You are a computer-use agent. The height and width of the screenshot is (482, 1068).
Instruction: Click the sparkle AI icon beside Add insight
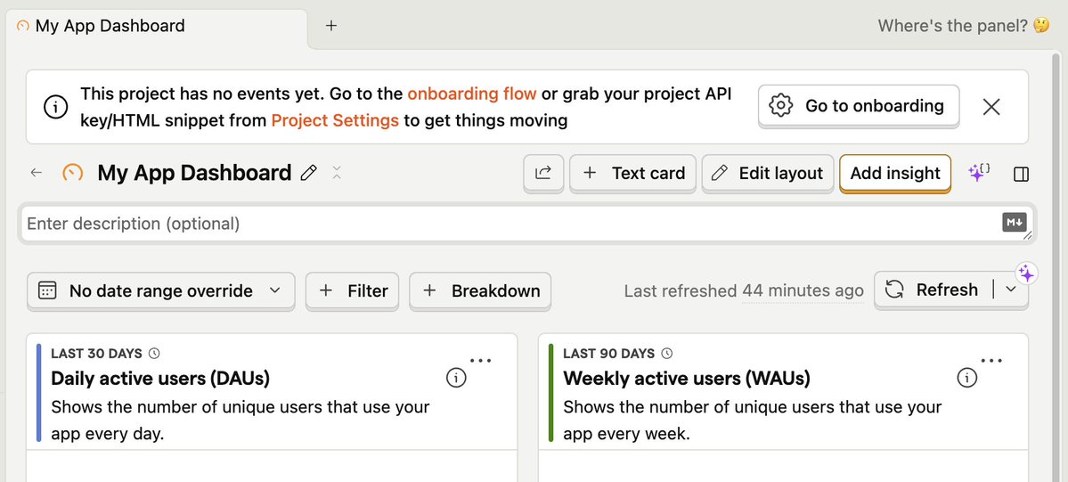(x=979, y=173)
